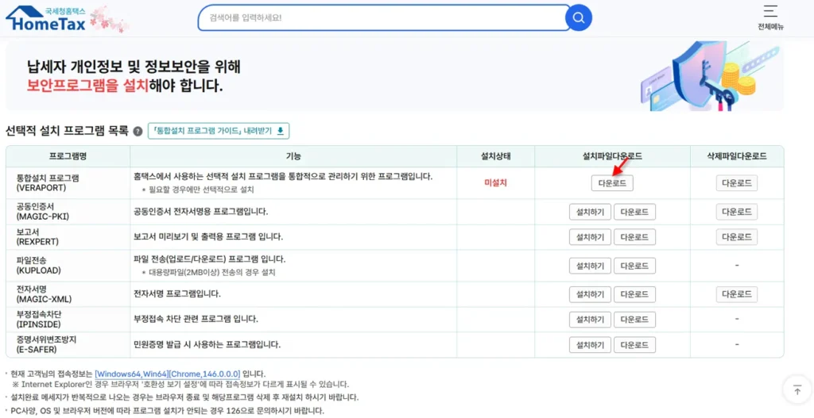Download VERAPORT removal file
Viewport: 814px width, 418px height.
coord(737,183)
